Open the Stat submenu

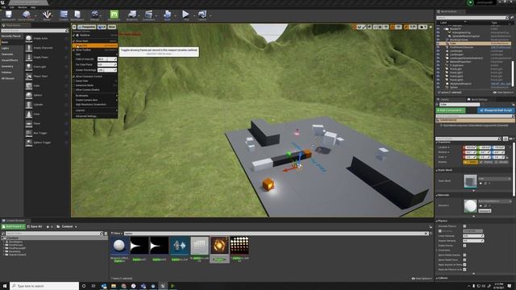tap(95, 54)
